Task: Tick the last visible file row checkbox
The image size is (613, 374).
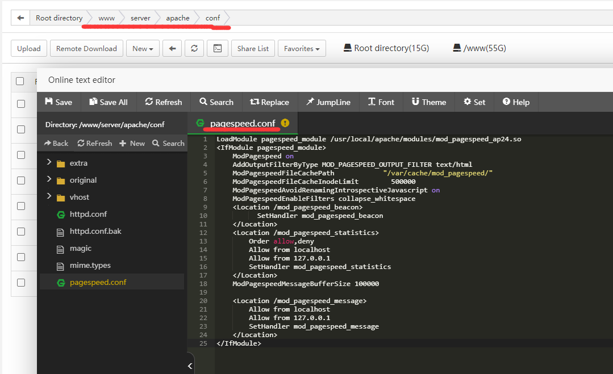Action: (x=21, y=283)
